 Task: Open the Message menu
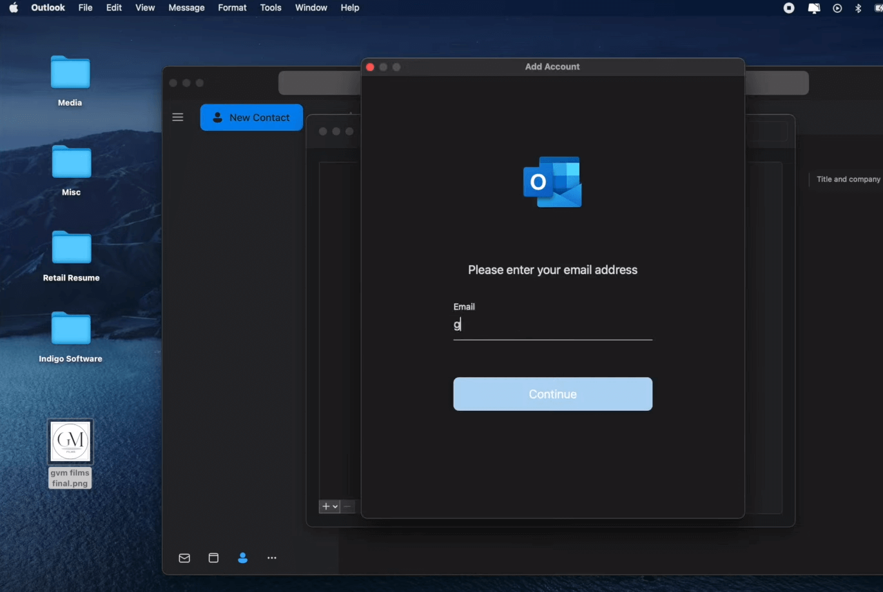[x=186, y=8]
